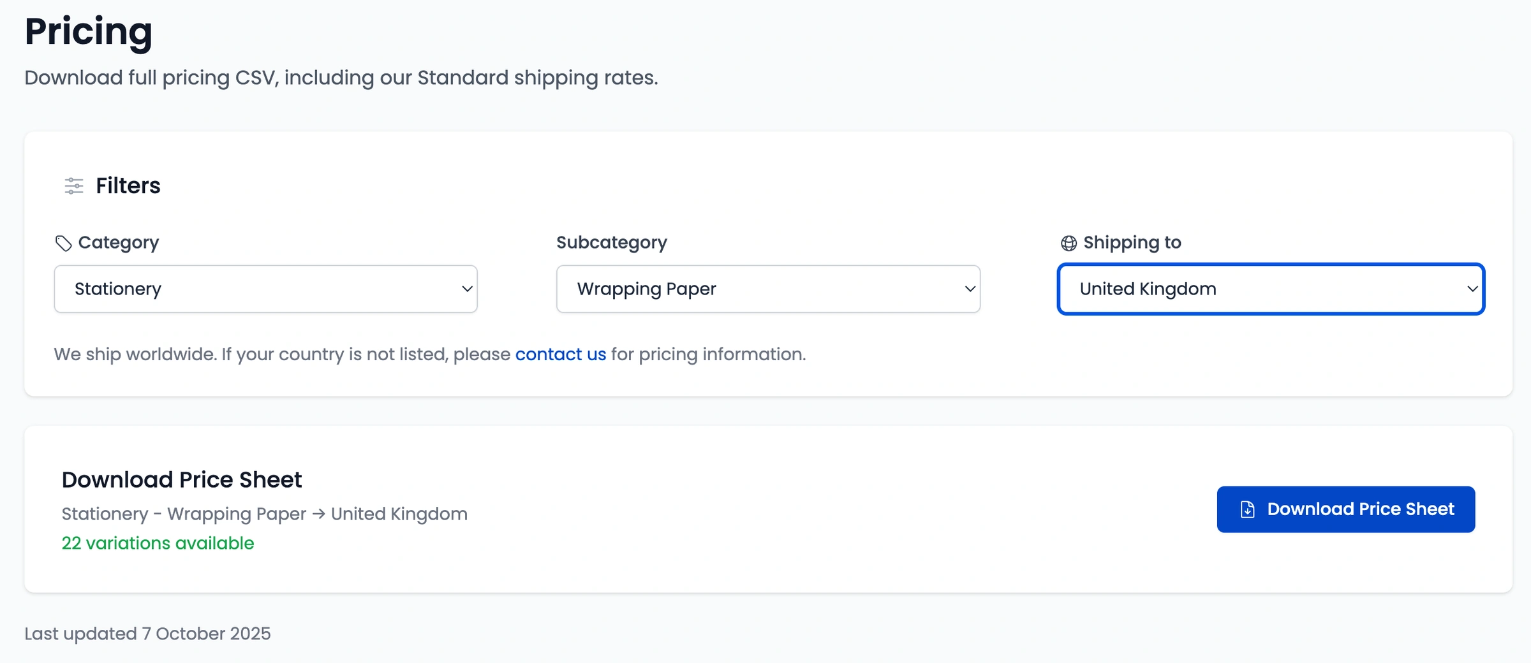
Task: Click the tag icon beside Category
Action: [63, 242]
